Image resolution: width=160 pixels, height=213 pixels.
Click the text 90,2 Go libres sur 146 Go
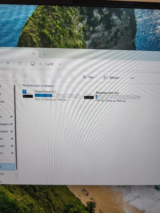(x=51, y=99)
